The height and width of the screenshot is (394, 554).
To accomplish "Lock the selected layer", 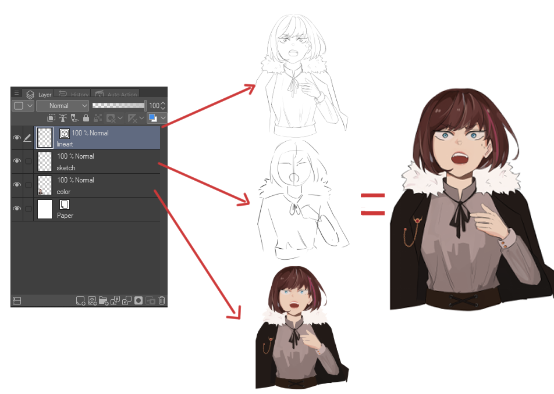I will (x=86, y=118).
